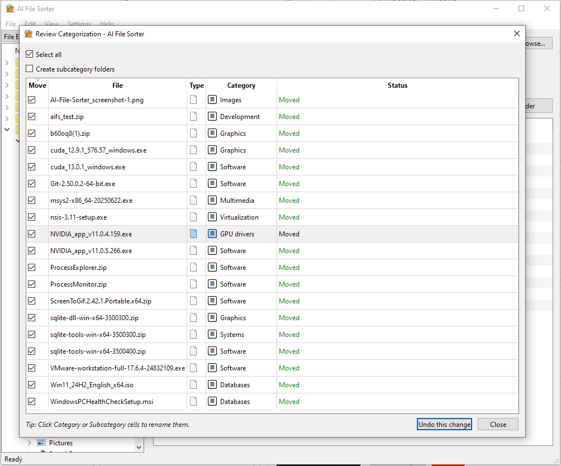
Task: Click category icon in ScreenToGif row
Action: coord(212,301)
